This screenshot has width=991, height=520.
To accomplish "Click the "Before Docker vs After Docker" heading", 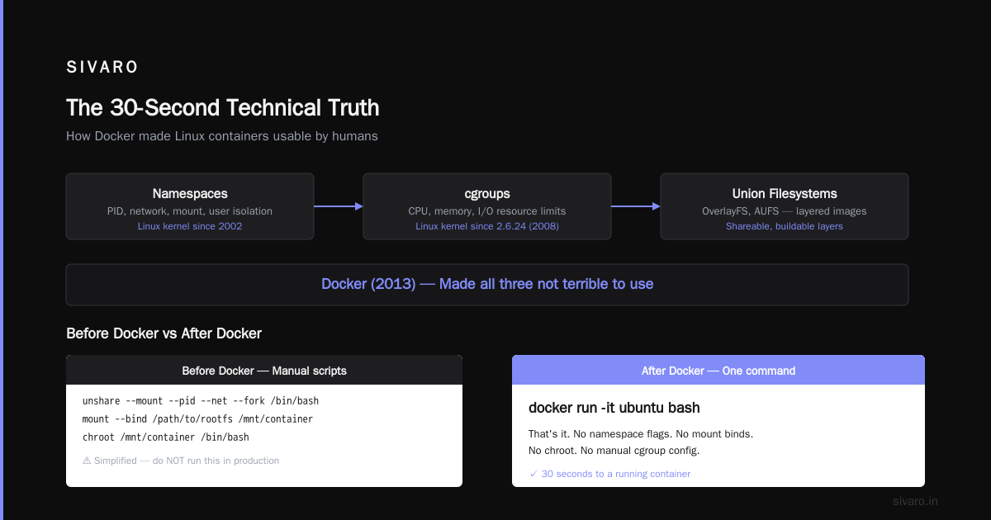I will coord(164,333).
